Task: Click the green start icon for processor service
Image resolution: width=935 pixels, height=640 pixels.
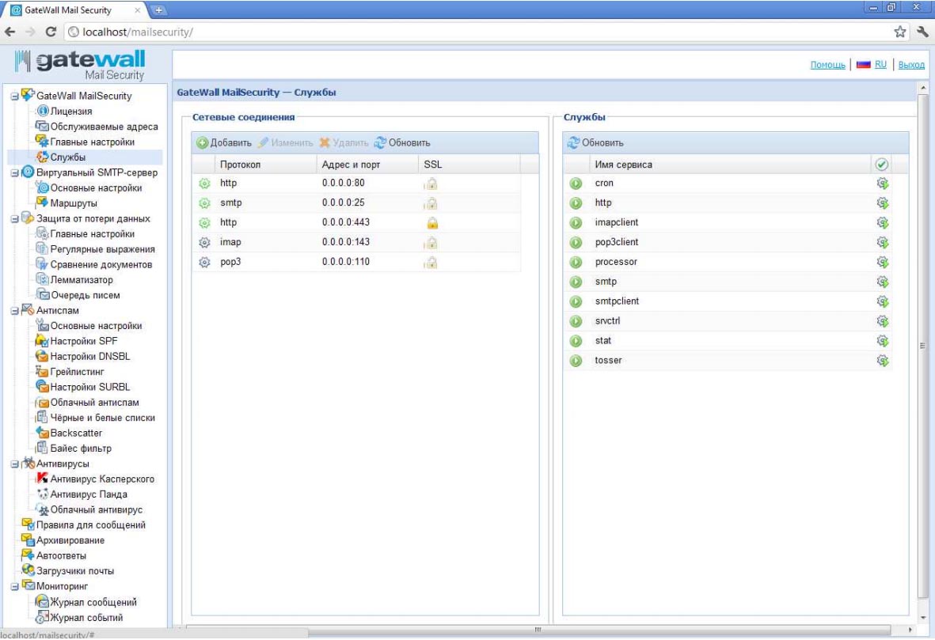Action: pyautogui.click(x=576, y=262)
